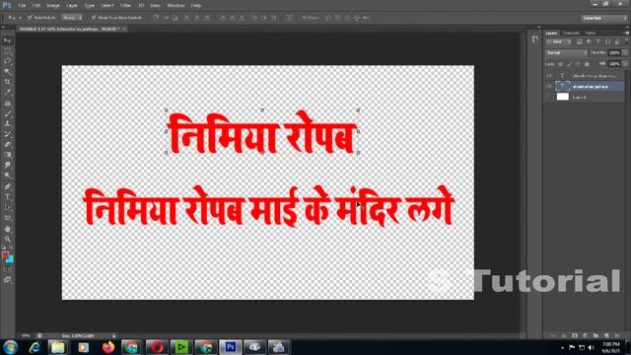Open the Essentials workspace dropdown
Image resolution: width=631 pixels, height=355 pixels.
(604, 18)
